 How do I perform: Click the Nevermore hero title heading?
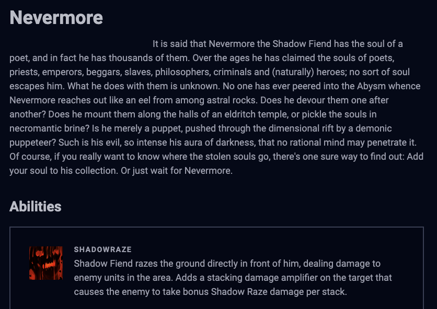point(56,18)
